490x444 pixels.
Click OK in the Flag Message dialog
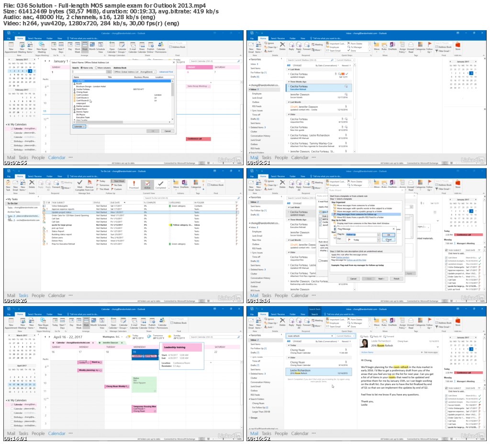pos(389,235)
